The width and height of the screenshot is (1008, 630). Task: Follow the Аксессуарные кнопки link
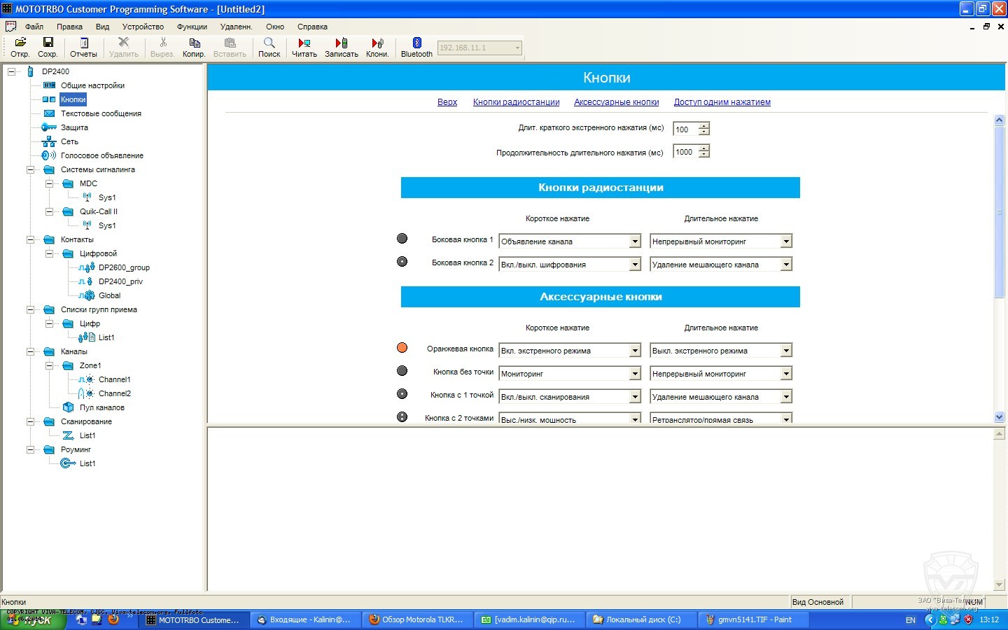(616, 102)
